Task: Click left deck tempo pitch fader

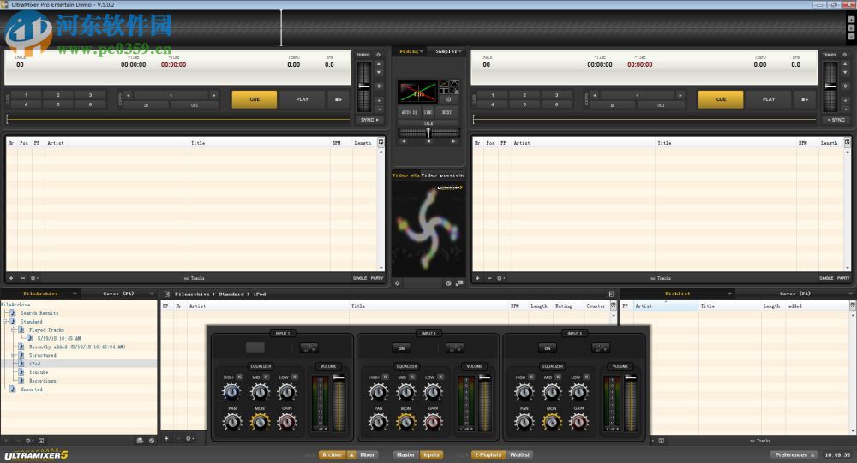Action: (363, 86)
